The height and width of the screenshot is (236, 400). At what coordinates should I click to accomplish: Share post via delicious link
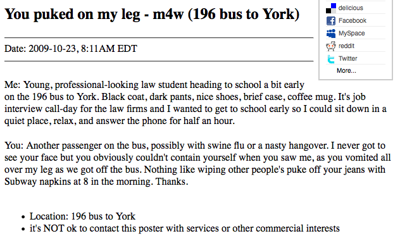click(x=351, y=8)
